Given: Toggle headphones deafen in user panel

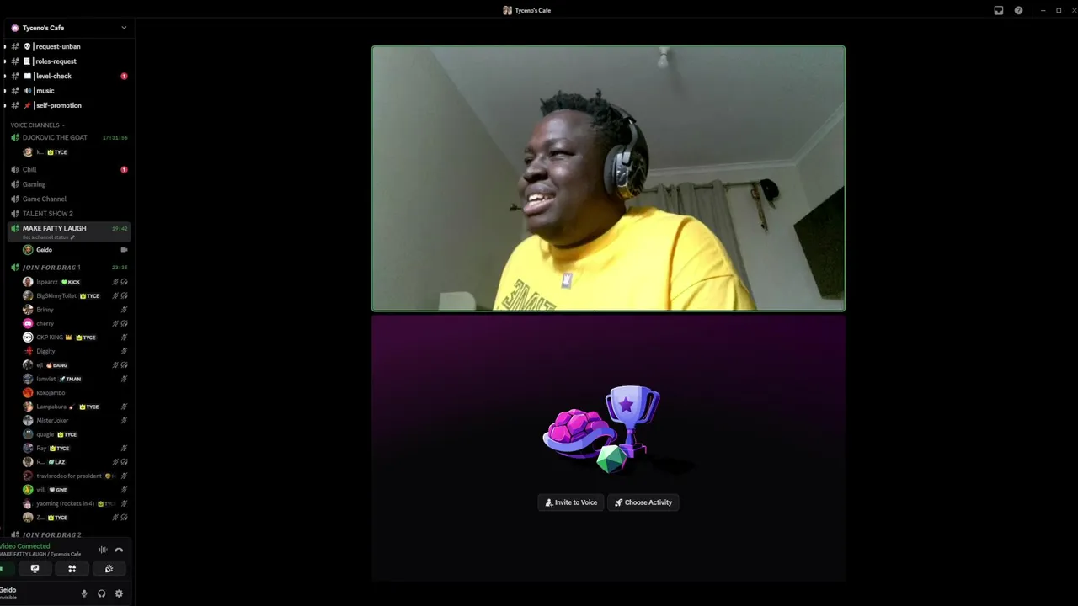Looking at the screenshot, I should [x=101, y=593].
